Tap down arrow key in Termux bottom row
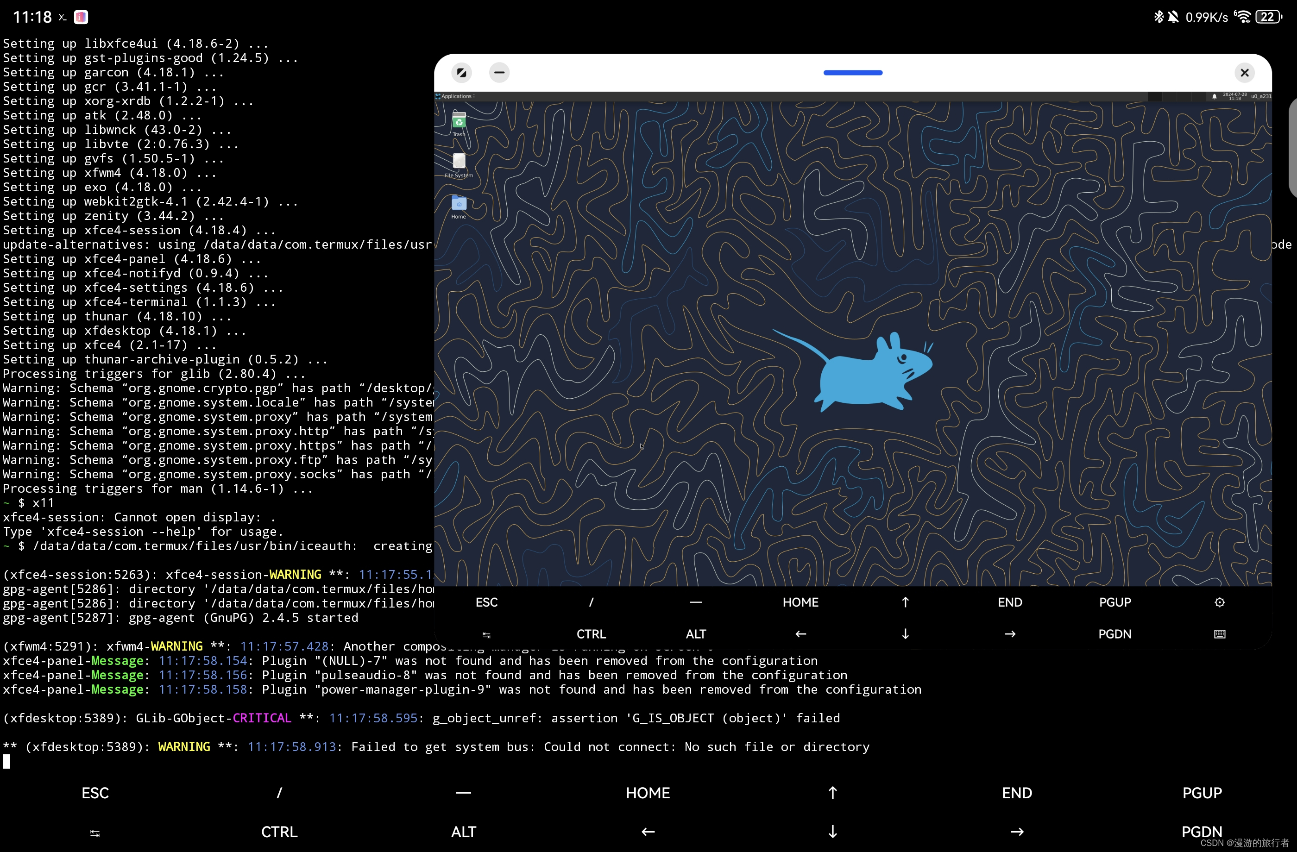 tap(833, 833)
